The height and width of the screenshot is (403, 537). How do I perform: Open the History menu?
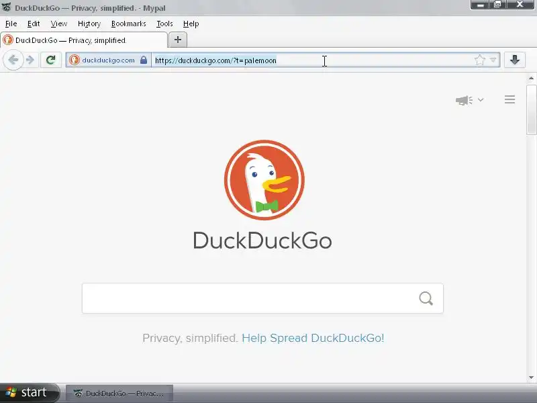(89, 24)
